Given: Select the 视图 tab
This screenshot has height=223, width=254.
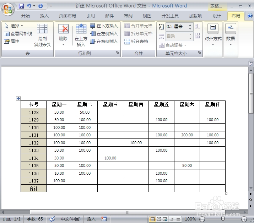Looking at the screenshot, I should 147,16.
